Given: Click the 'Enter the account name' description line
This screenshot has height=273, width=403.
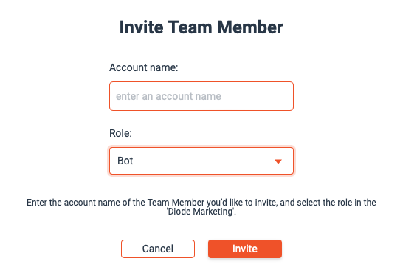Looking at the screenshot, I should pyautogui.click(x=201, y=203).
